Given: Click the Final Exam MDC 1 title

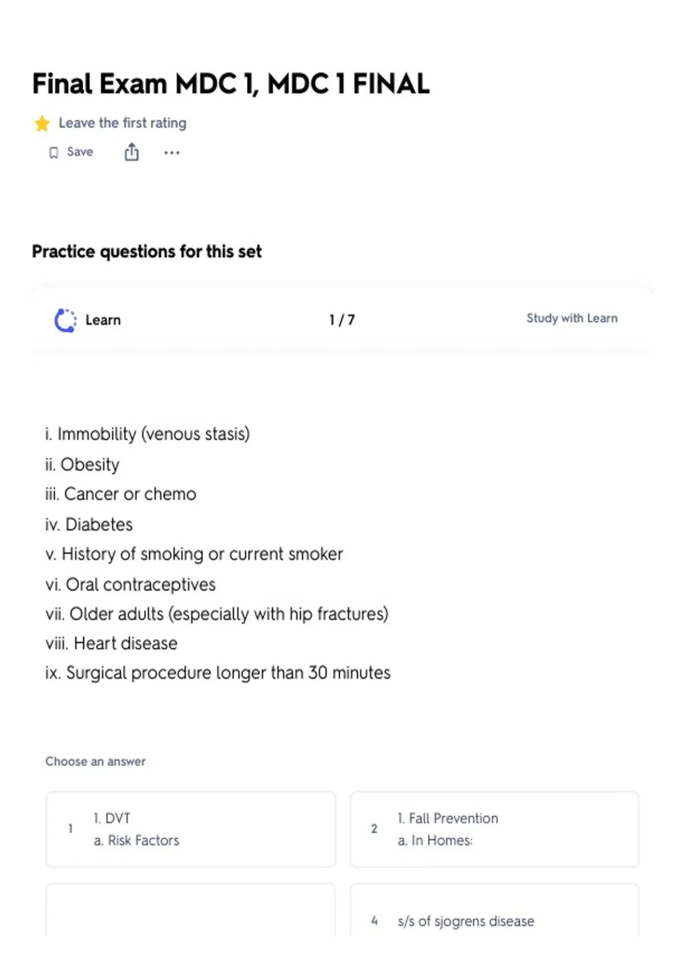Looking at the screenshot, I should tap(231, 84).
